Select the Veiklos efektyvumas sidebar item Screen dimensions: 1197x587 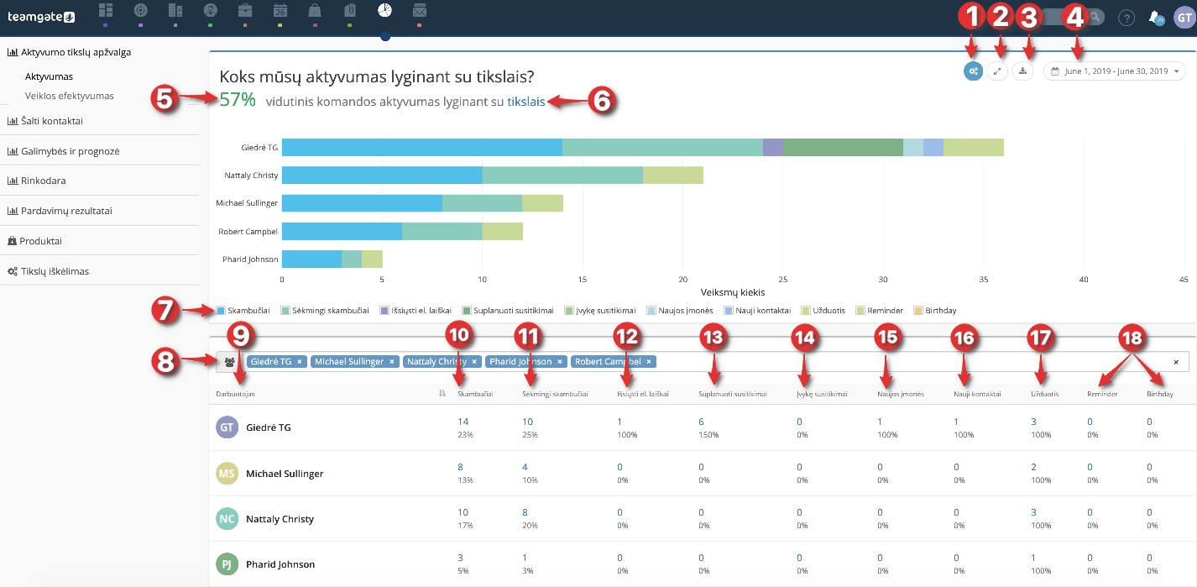point(70,96)
